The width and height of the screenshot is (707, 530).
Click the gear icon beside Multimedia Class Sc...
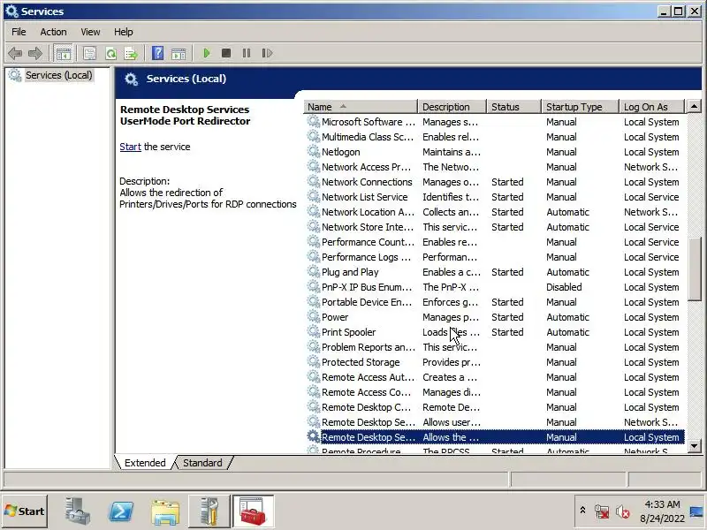pyautogui.click(x=314, y=136)
